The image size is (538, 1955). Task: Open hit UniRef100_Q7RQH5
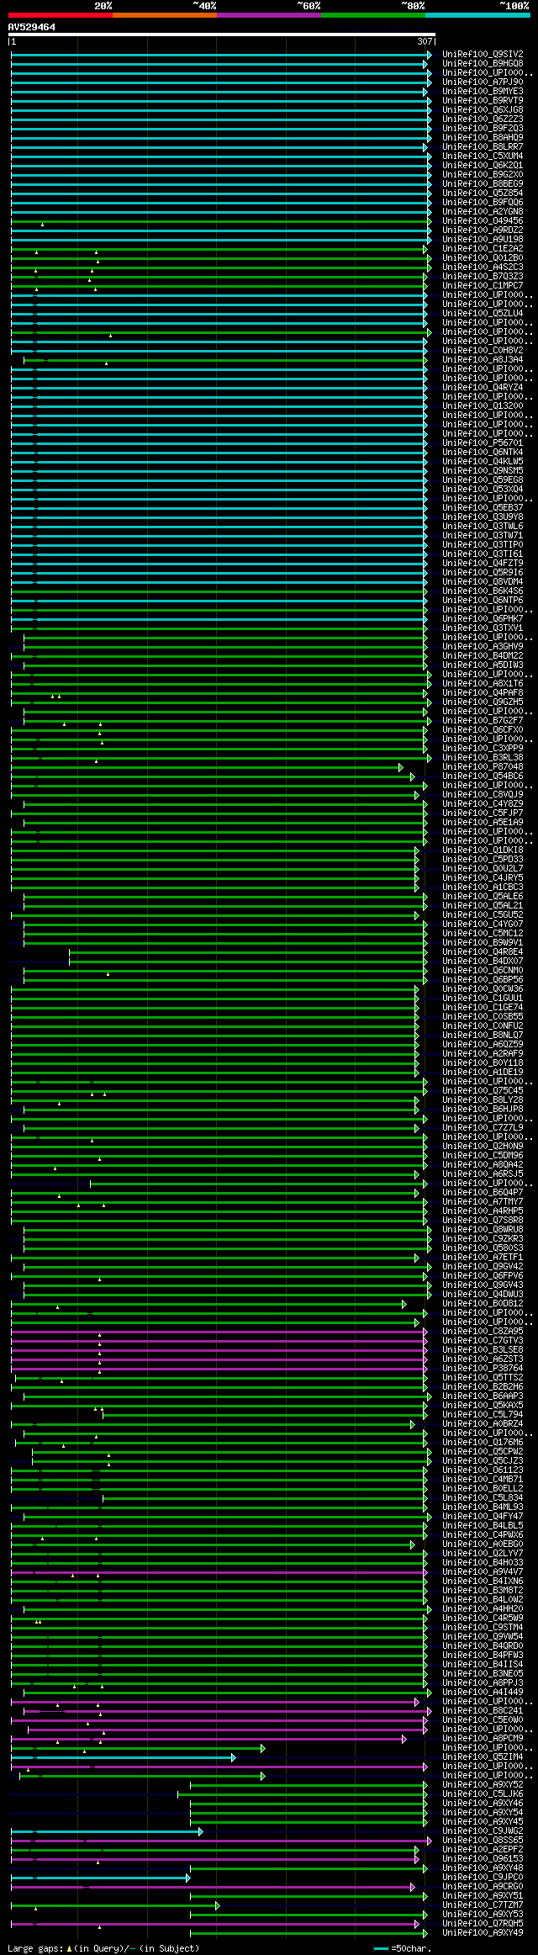[483, 1924]
